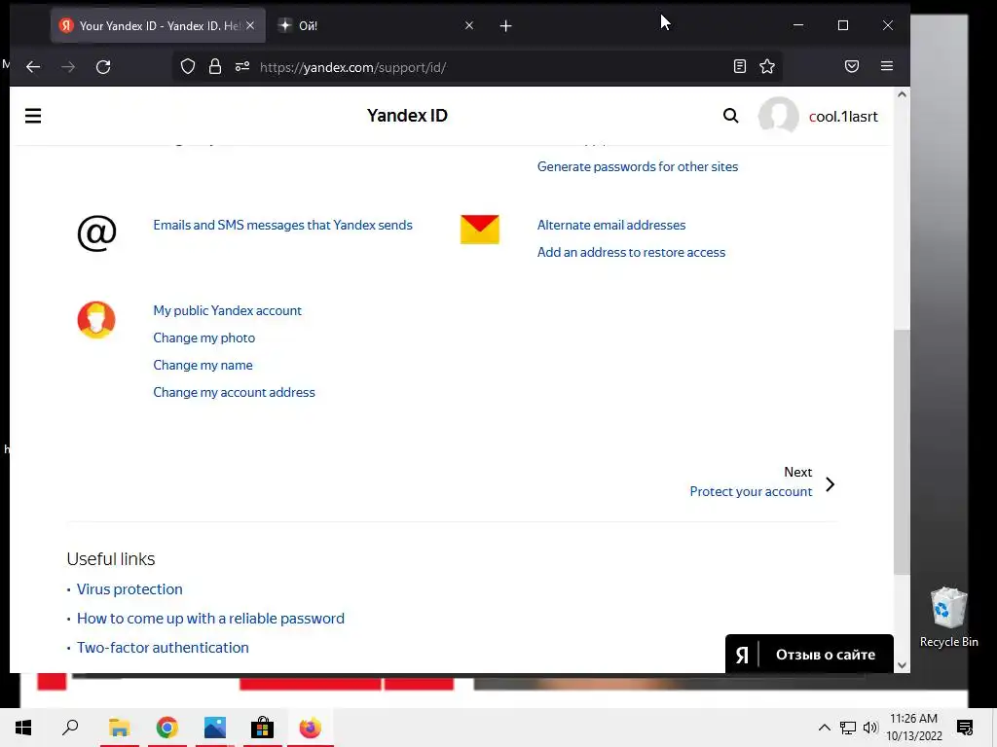This screenshot has width=997, height=747.
Task: Open Firefox application menu button
Action: (887, 66)
